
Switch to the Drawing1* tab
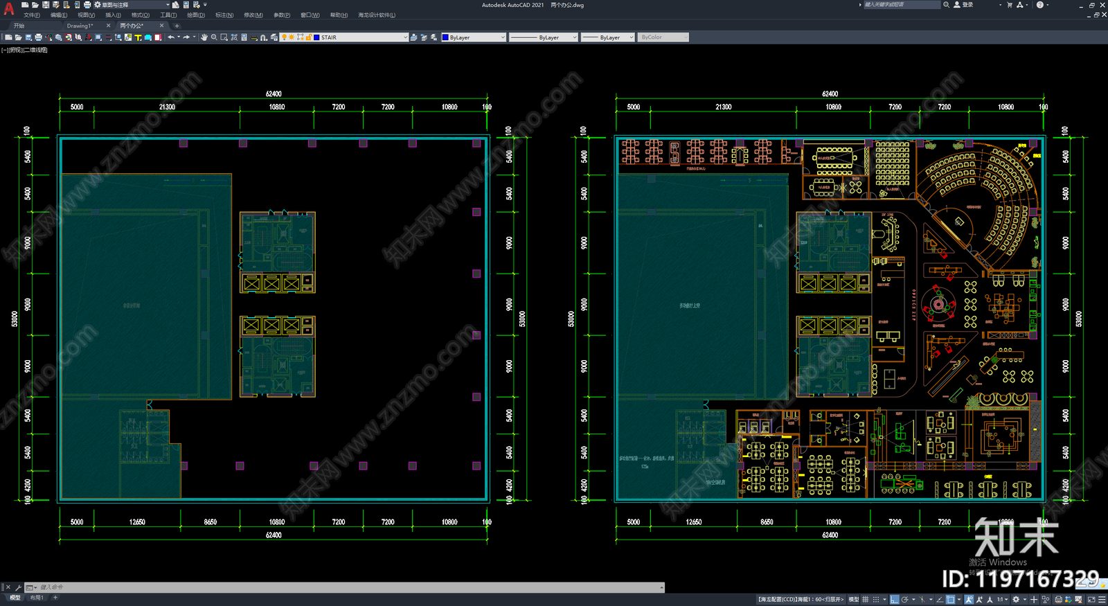coord(80,26)
